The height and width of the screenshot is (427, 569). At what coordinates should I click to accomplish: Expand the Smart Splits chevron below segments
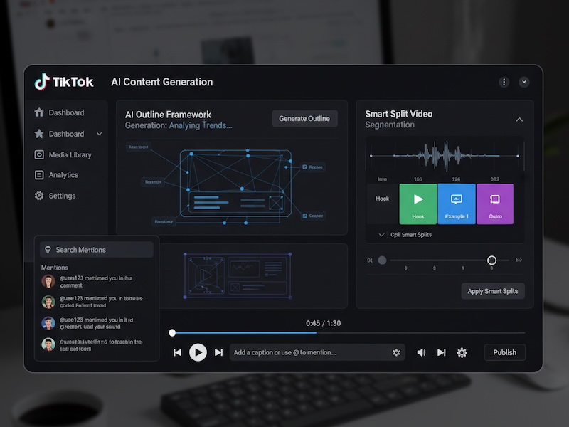click(x=381, y=234)
